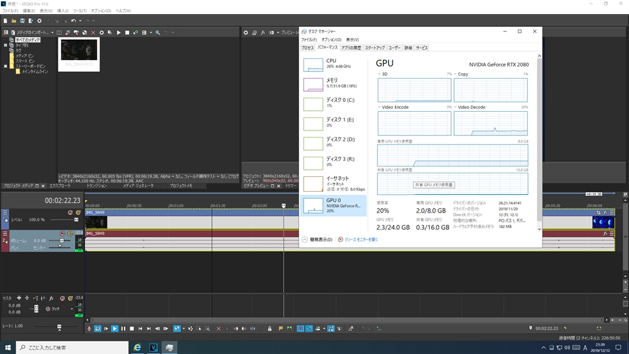Click the lock envelopes padlock icon
Image resolution: width=629 pixels, height=354 pixels.
[x=270, y=329]
